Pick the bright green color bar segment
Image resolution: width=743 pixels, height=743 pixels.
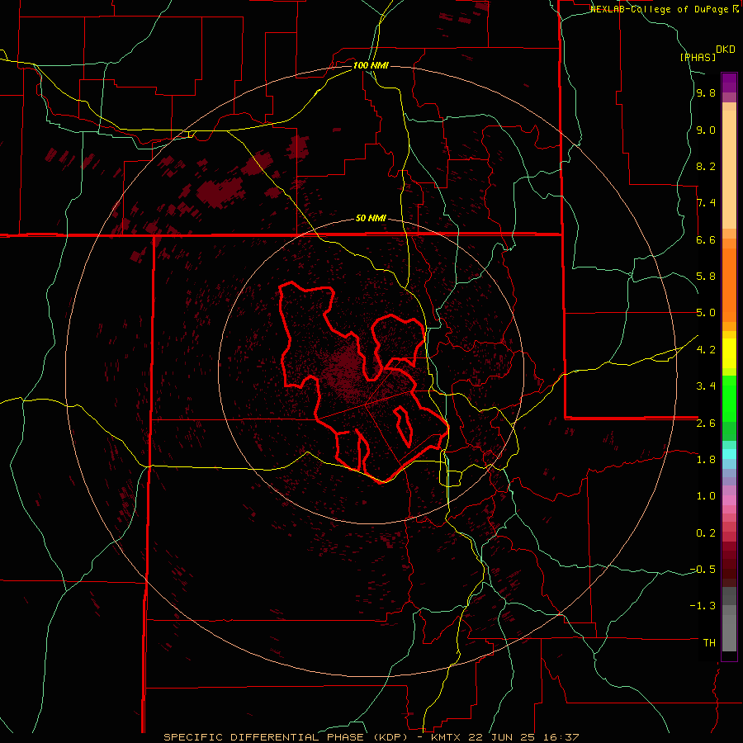pyautogui.click(x=729, y=398)
